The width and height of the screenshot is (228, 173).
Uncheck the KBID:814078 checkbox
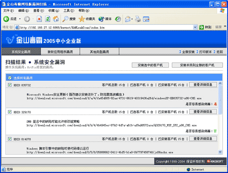(x=10, y=139)
